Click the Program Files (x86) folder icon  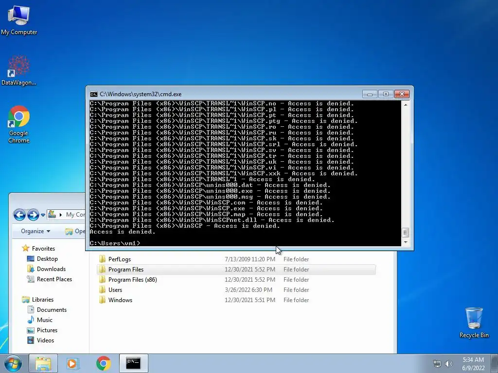coord(102,279)
